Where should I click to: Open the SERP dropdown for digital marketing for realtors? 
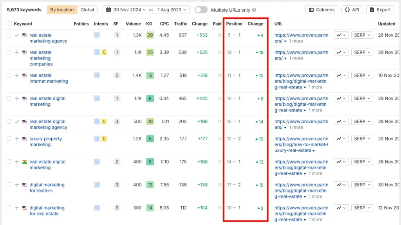pyautogui.click(x=362, y=185)
